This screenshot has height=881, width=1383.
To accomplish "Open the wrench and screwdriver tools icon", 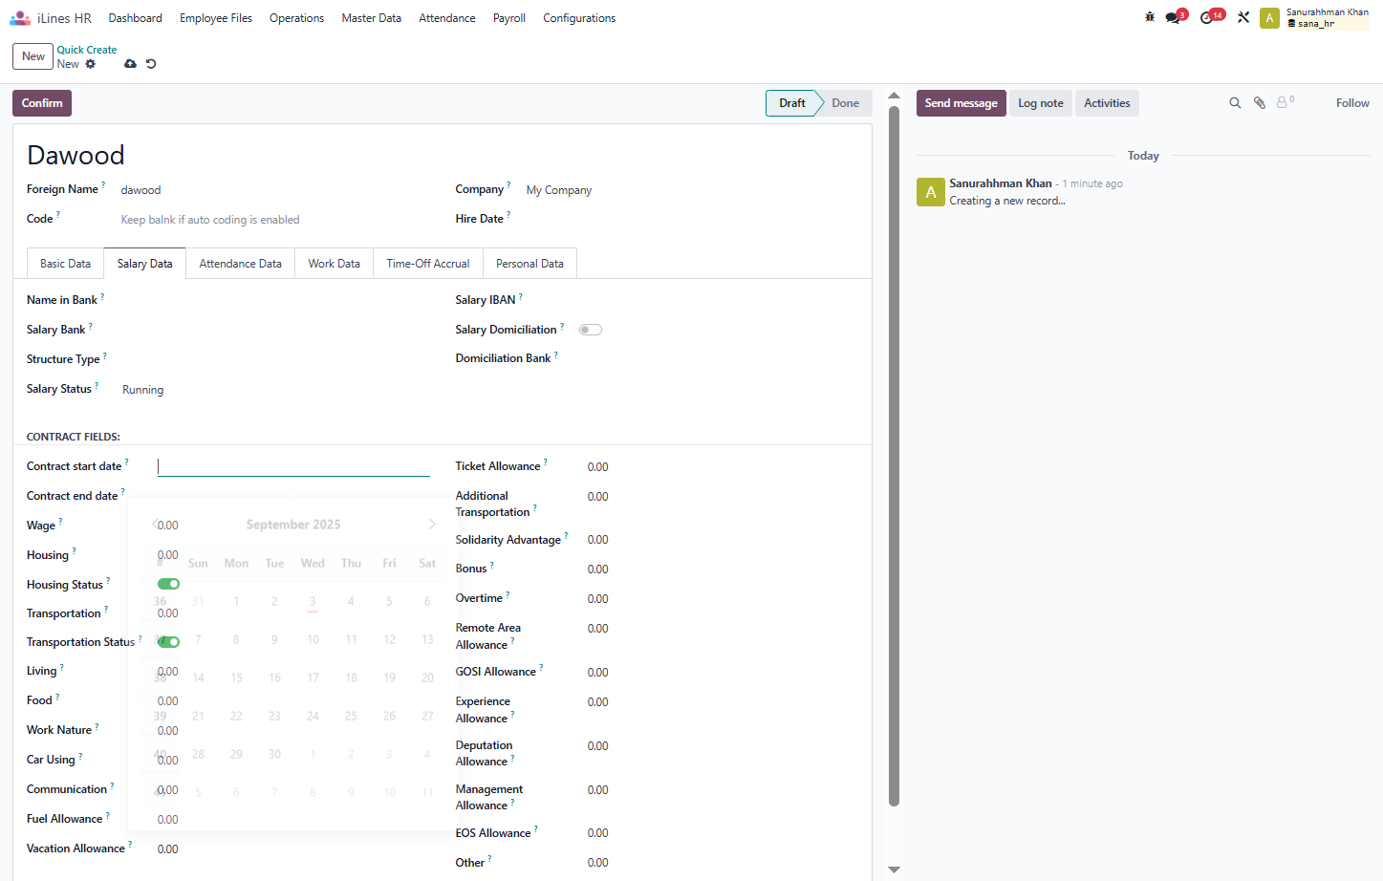I will [x=1243, y=17].
